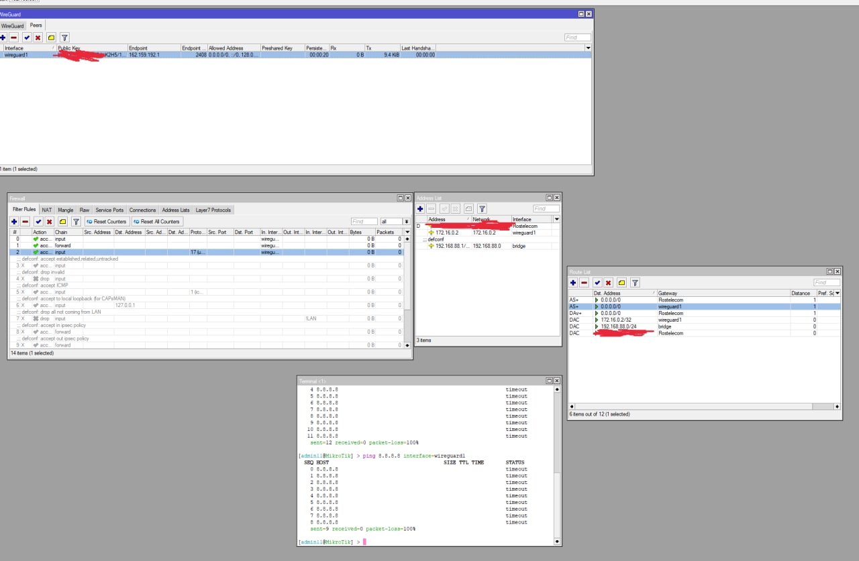The width and height of the screenshot is (859, 561).
Task: Open column selector dropdown in Firewall rules table
Action: pos(407,232)
